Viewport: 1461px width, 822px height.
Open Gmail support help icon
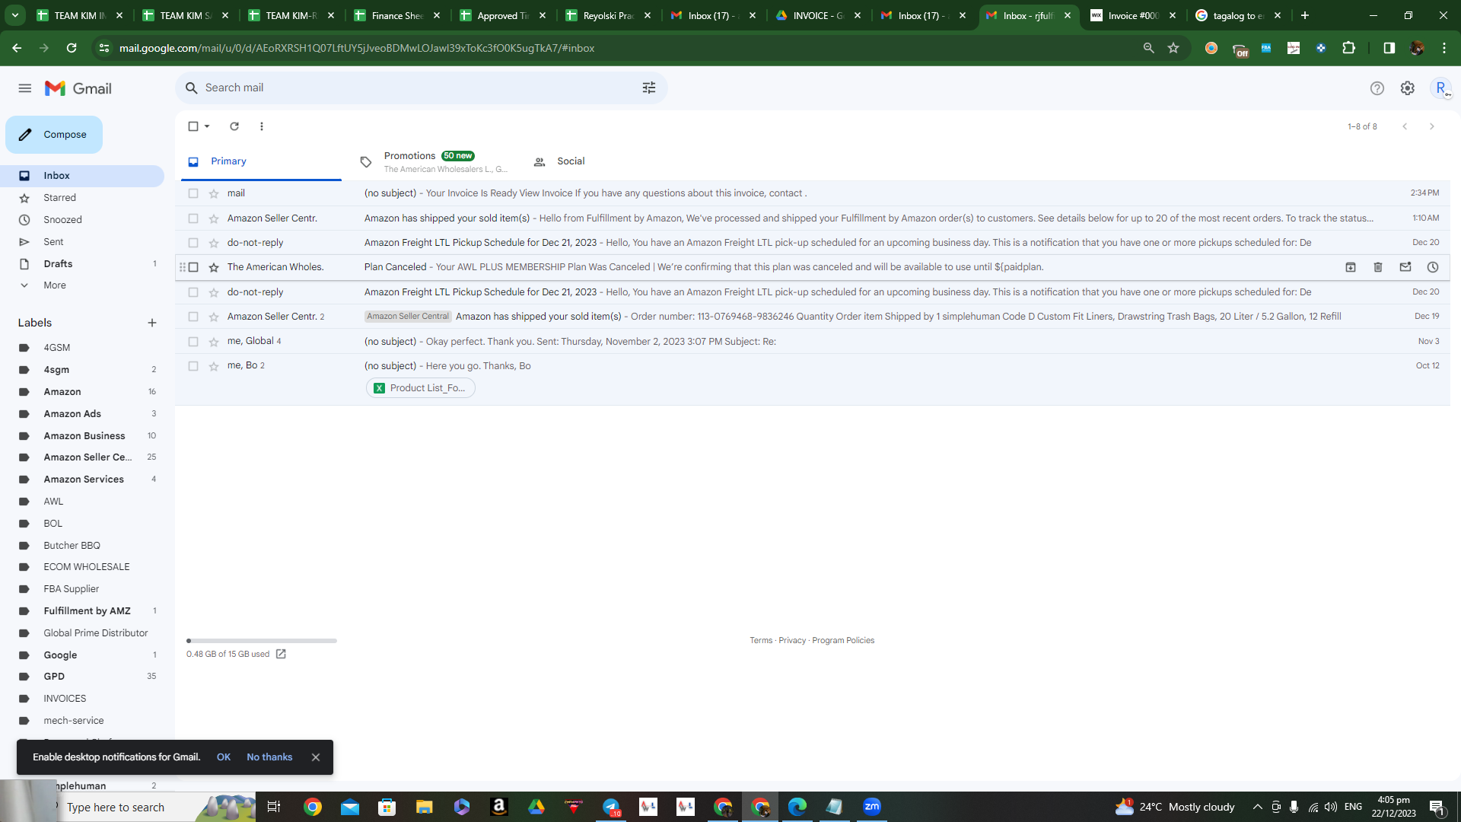click(1377, 88)
